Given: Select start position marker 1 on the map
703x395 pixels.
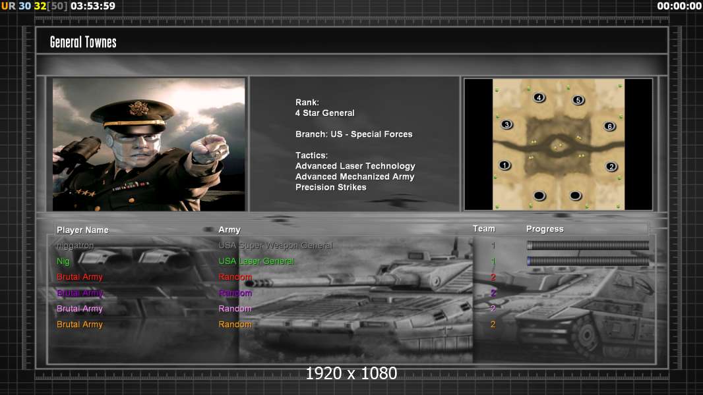Looking at the screenshot, I should click(x=504, y=165).
